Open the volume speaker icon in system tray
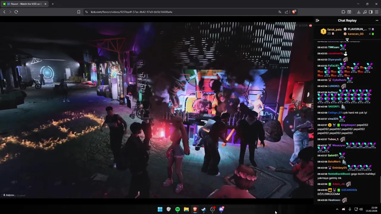The width and height of the screenshot is (381, 214). click(361, 209)
